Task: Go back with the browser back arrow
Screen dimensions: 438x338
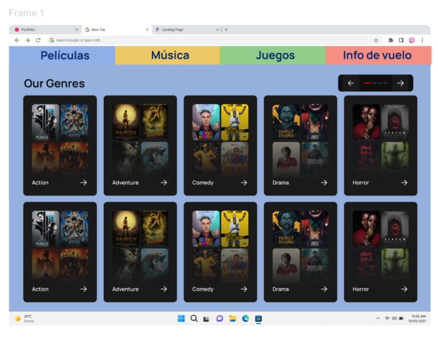Action: click(17, 40)
